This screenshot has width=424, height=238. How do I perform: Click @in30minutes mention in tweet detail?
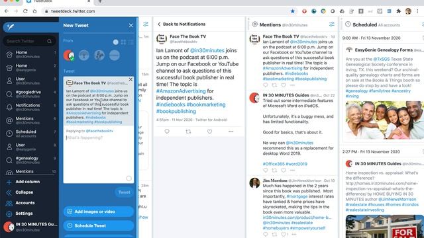[x=207, y=50]
